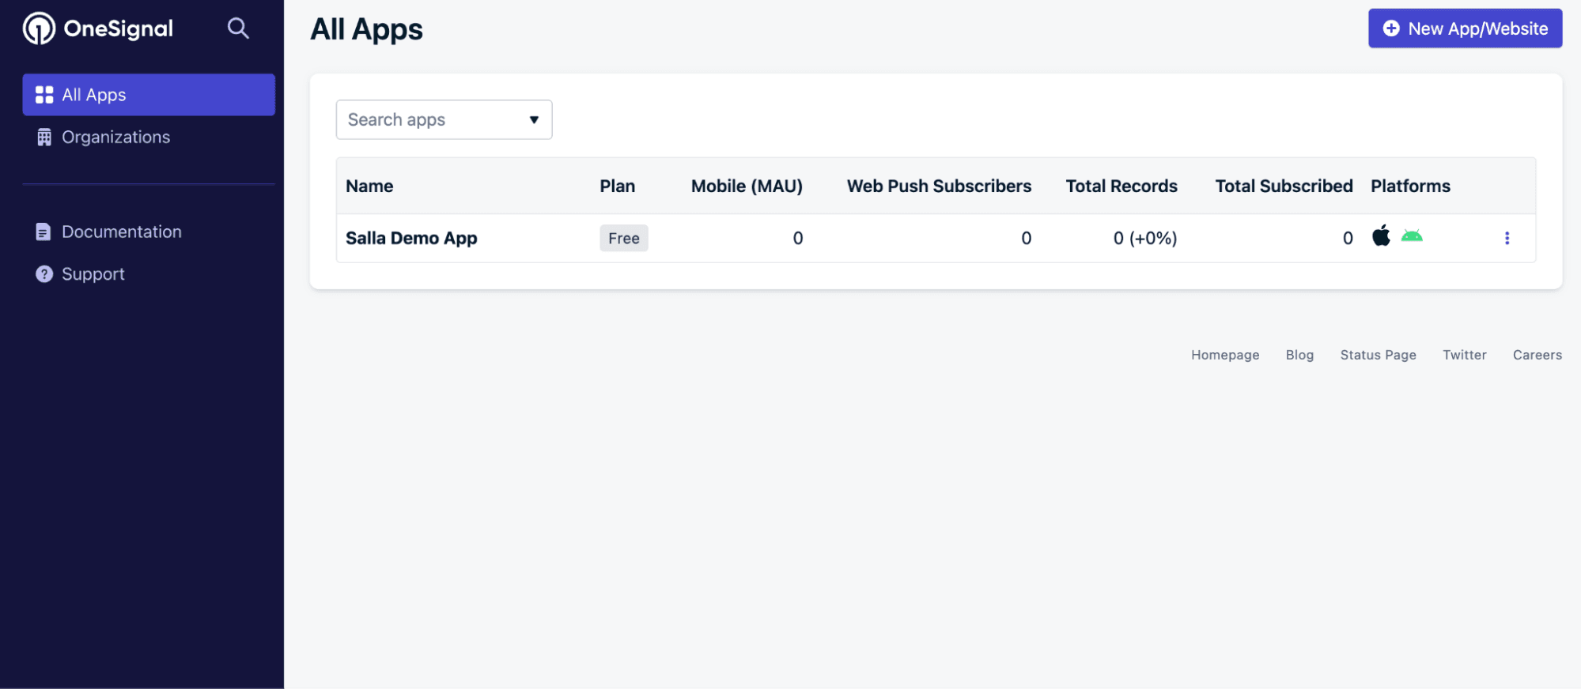Open the Careers footer link
The image size is (1581, 689).
[x=1537, y=355]
